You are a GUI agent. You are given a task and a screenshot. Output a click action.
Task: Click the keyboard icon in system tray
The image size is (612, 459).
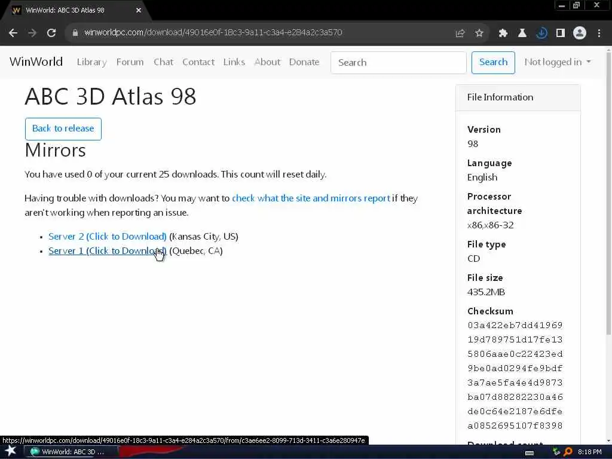[x=530, y=453]
